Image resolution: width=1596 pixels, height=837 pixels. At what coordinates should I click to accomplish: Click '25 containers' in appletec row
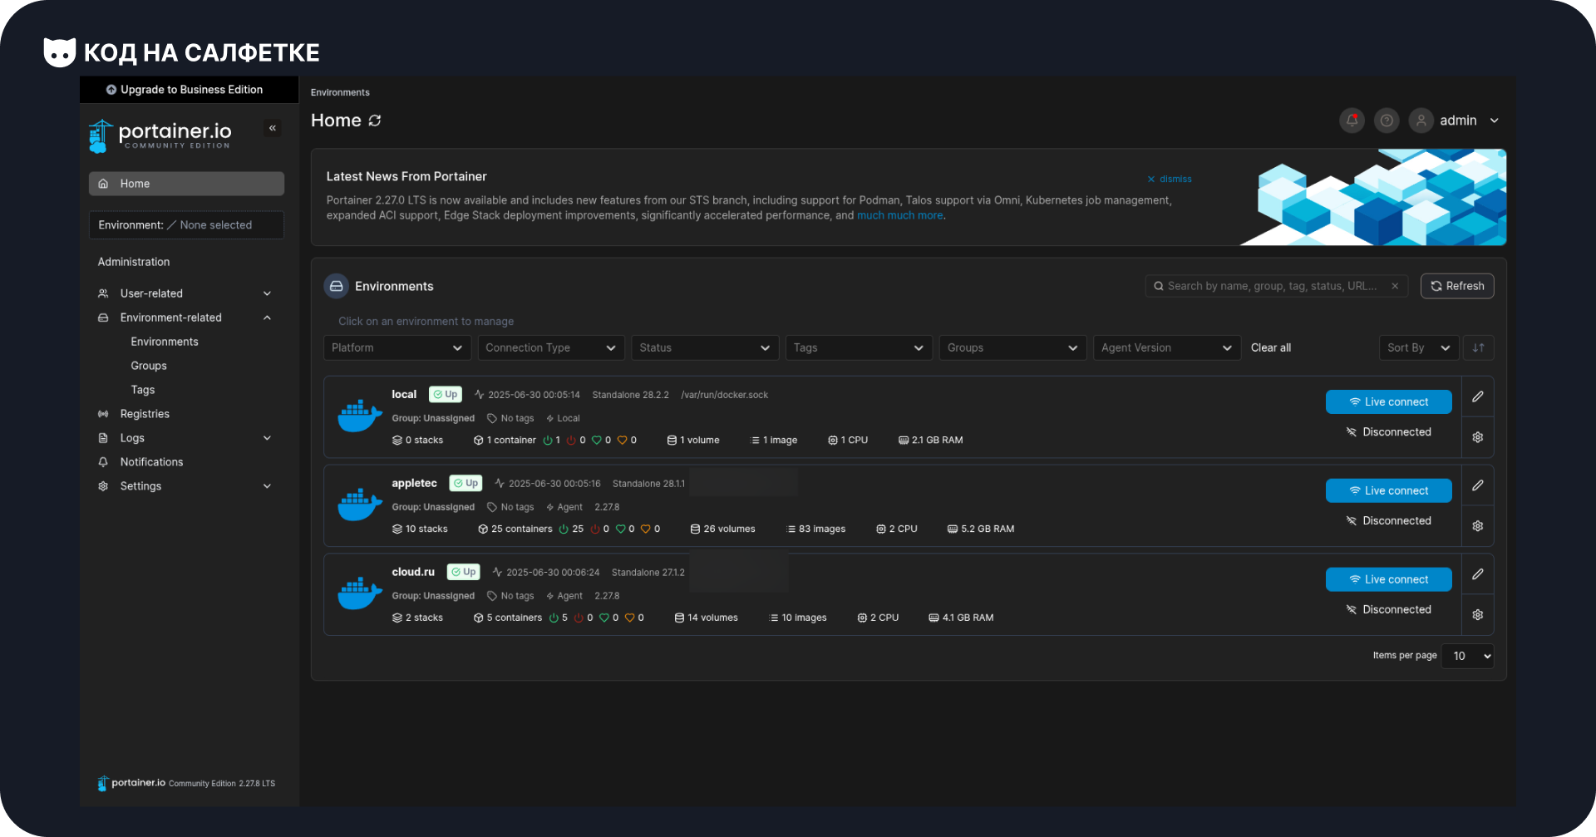pos(515,529)
